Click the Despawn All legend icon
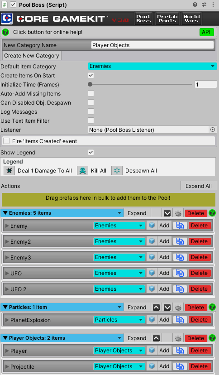The height and width of the screenshot is (375, 219). [117, 171]
